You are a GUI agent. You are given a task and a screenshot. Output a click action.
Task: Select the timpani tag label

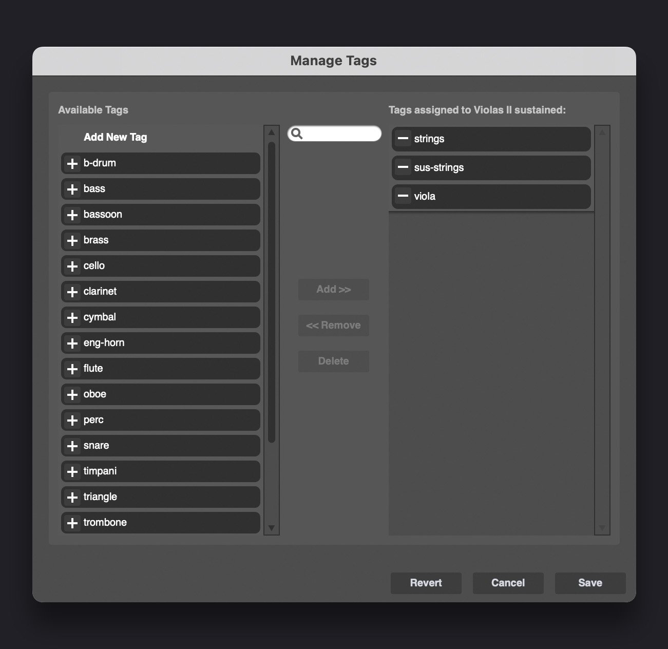[x=100, y=471]
